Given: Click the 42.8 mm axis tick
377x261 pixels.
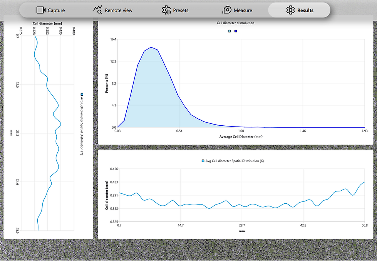Looking at the screenshot, I should click(303, 225).
